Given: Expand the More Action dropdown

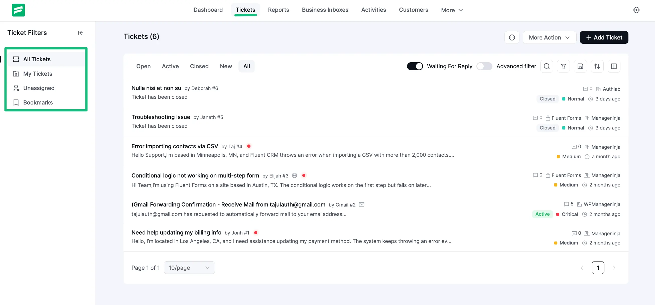Looking at the screenshot, I should pos(549,37).
